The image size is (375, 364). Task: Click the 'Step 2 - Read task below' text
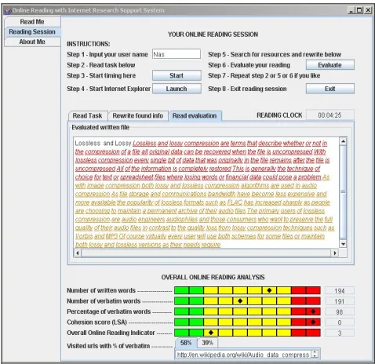click(101, 65)
